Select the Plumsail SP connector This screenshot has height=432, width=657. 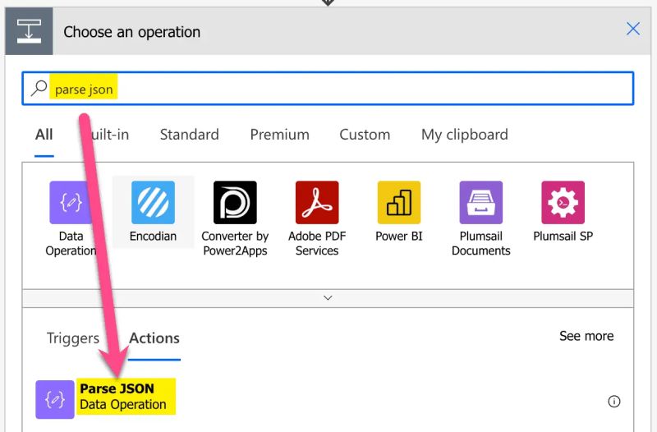(x=563, y=202)
